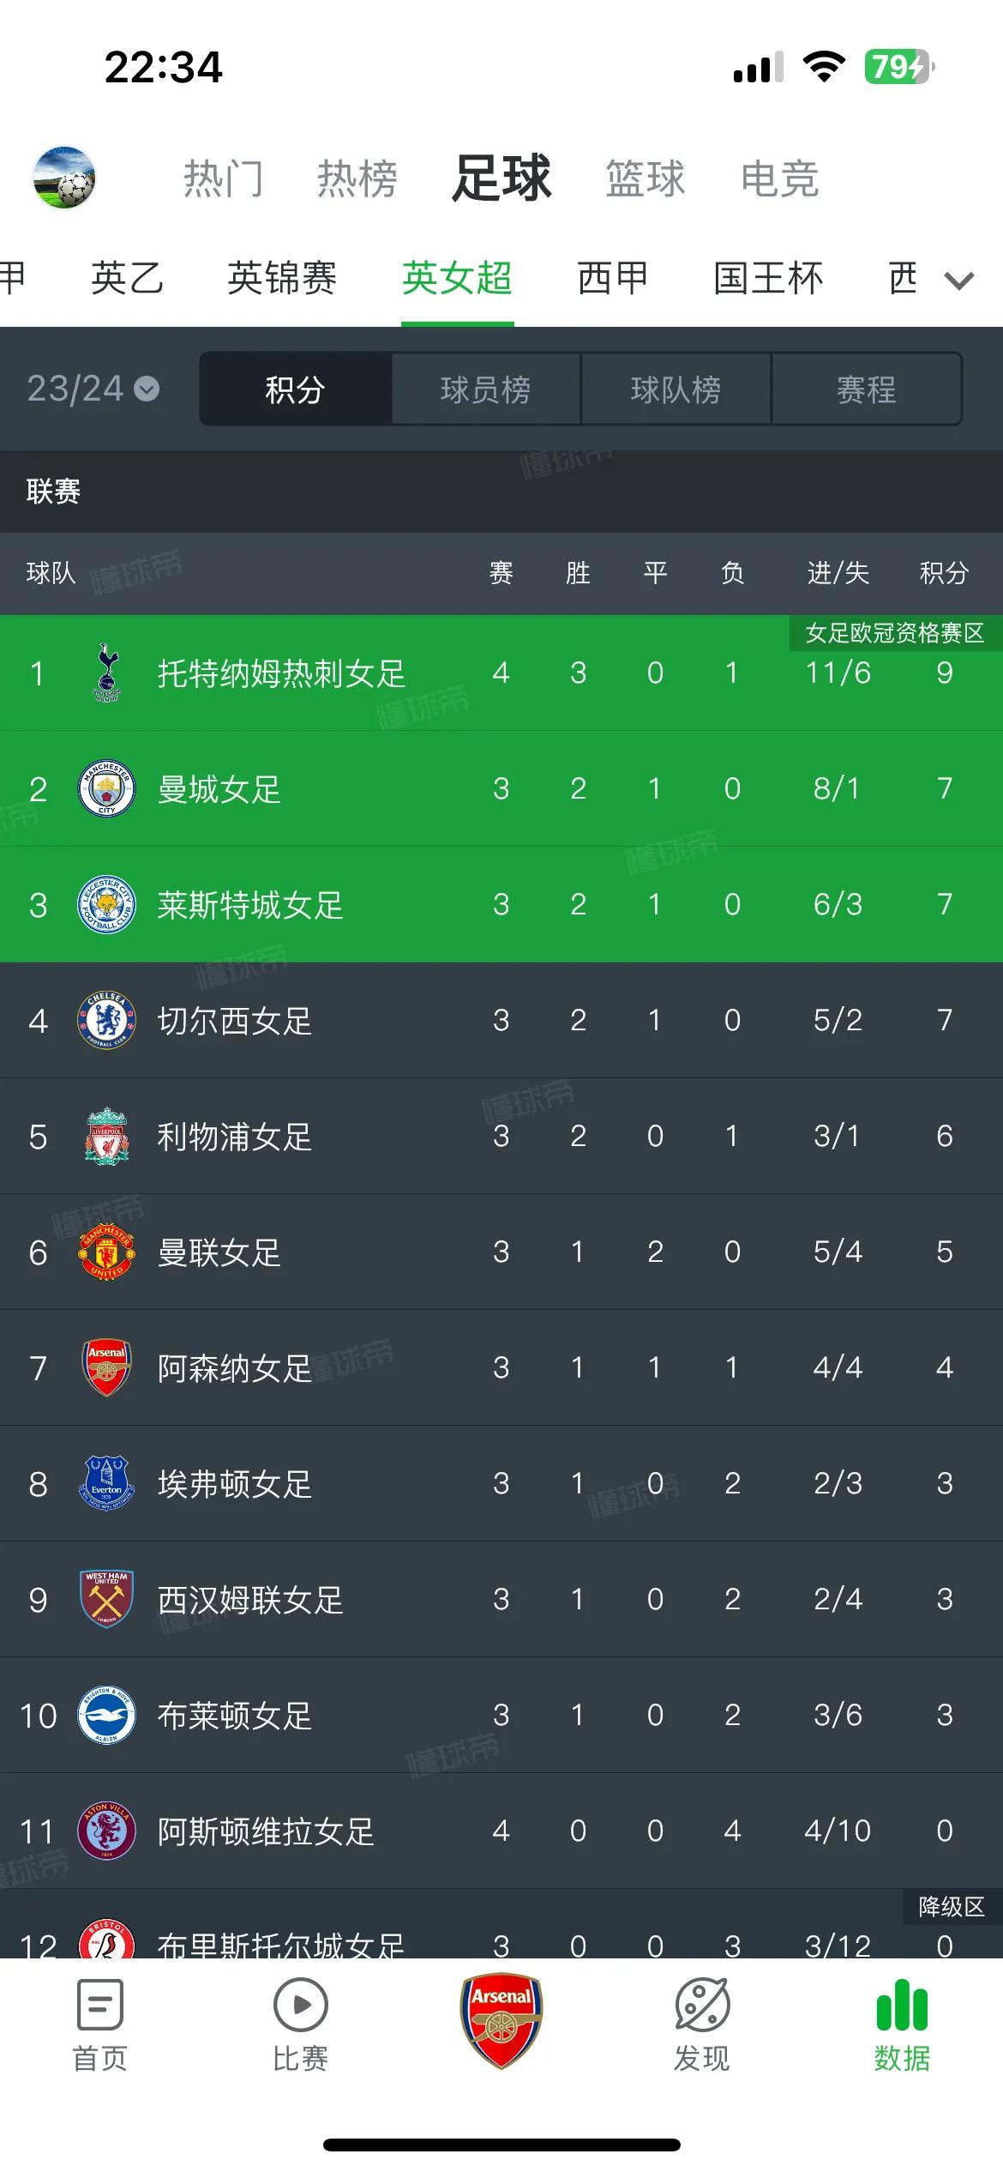Switch to the 赛程 schedule segment
Screen dimensions: 1003x2172
[866, 389]
